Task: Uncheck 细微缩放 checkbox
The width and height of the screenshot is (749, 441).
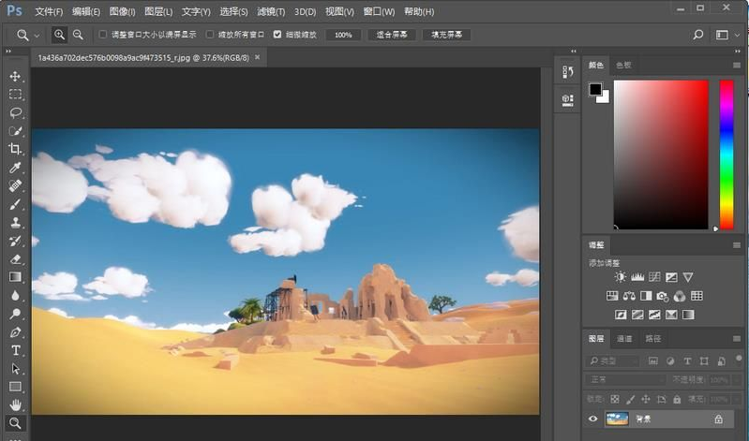Action: point(277,35)
